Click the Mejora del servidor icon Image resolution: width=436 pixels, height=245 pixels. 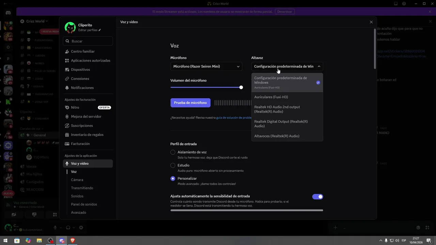[x=67, y=116]
